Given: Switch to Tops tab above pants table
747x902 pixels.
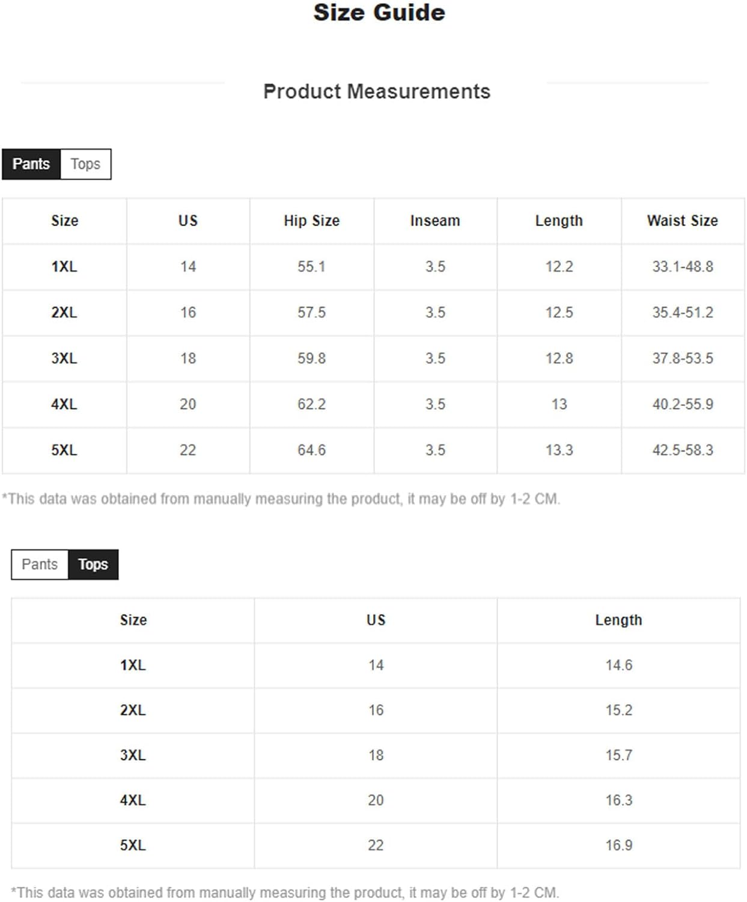Looking at the screenshot, I should coord(85,164).
